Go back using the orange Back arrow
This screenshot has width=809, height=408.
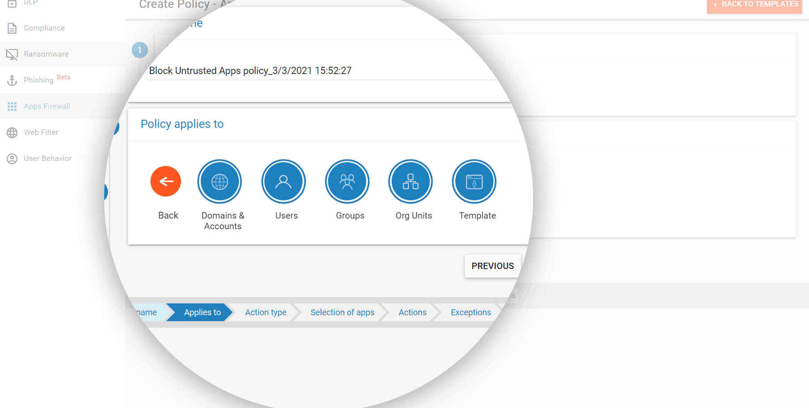coord(166,181)
